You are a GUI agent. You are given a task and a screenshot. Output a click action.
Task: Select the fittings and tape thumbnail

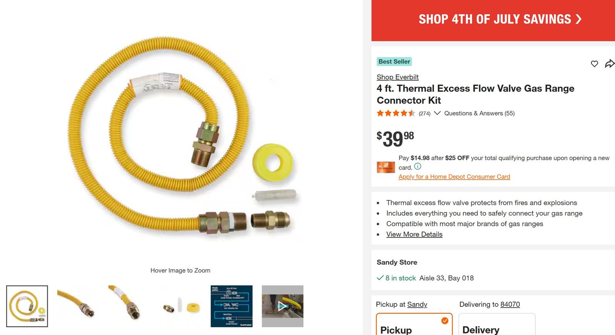(x=180, y=306)
